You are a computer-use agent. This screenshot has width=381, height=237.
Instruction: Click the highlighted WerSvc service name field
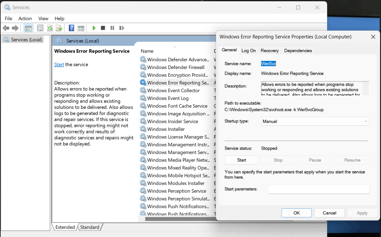pyautogui.click(x=269, y=63)
